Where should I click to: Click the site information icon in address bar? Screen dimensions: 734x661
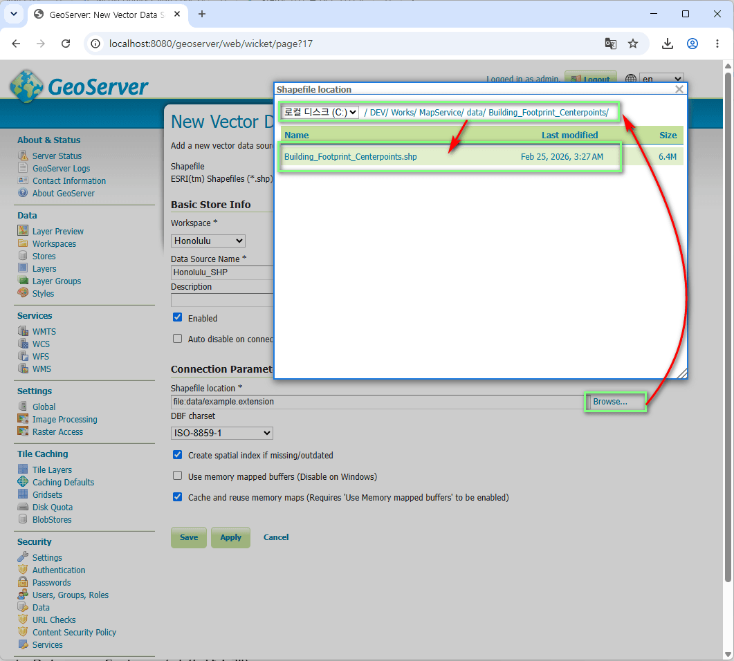tap(95, 44)
